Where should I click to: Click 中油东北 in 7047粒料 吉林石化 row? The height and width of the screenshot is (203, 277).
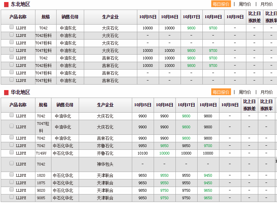pyautogui.click(x=68, y=81)
